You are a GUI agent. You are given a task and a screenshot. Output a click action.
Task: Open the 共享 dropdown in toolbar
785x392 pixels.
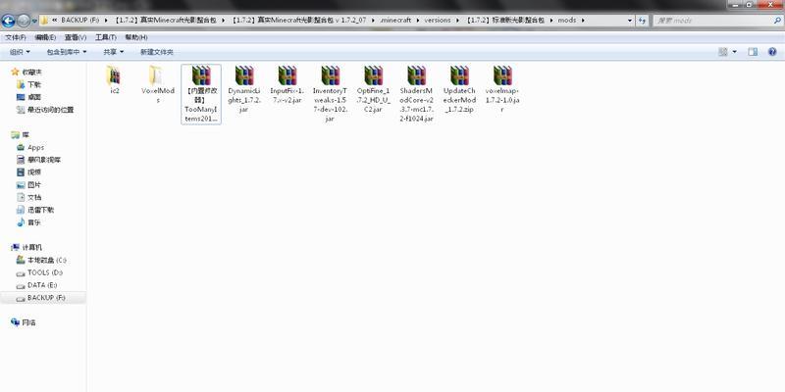coord(113,52)
